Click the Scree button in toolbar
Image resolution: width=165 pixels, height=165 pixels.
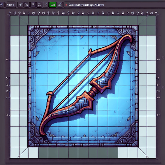(11, 5)
